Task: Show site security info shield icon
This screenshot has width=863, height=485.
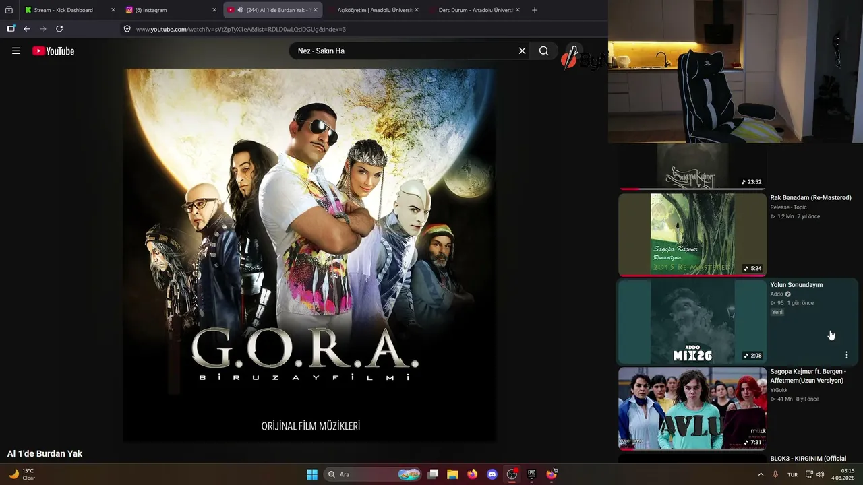Action: point(127,29)
